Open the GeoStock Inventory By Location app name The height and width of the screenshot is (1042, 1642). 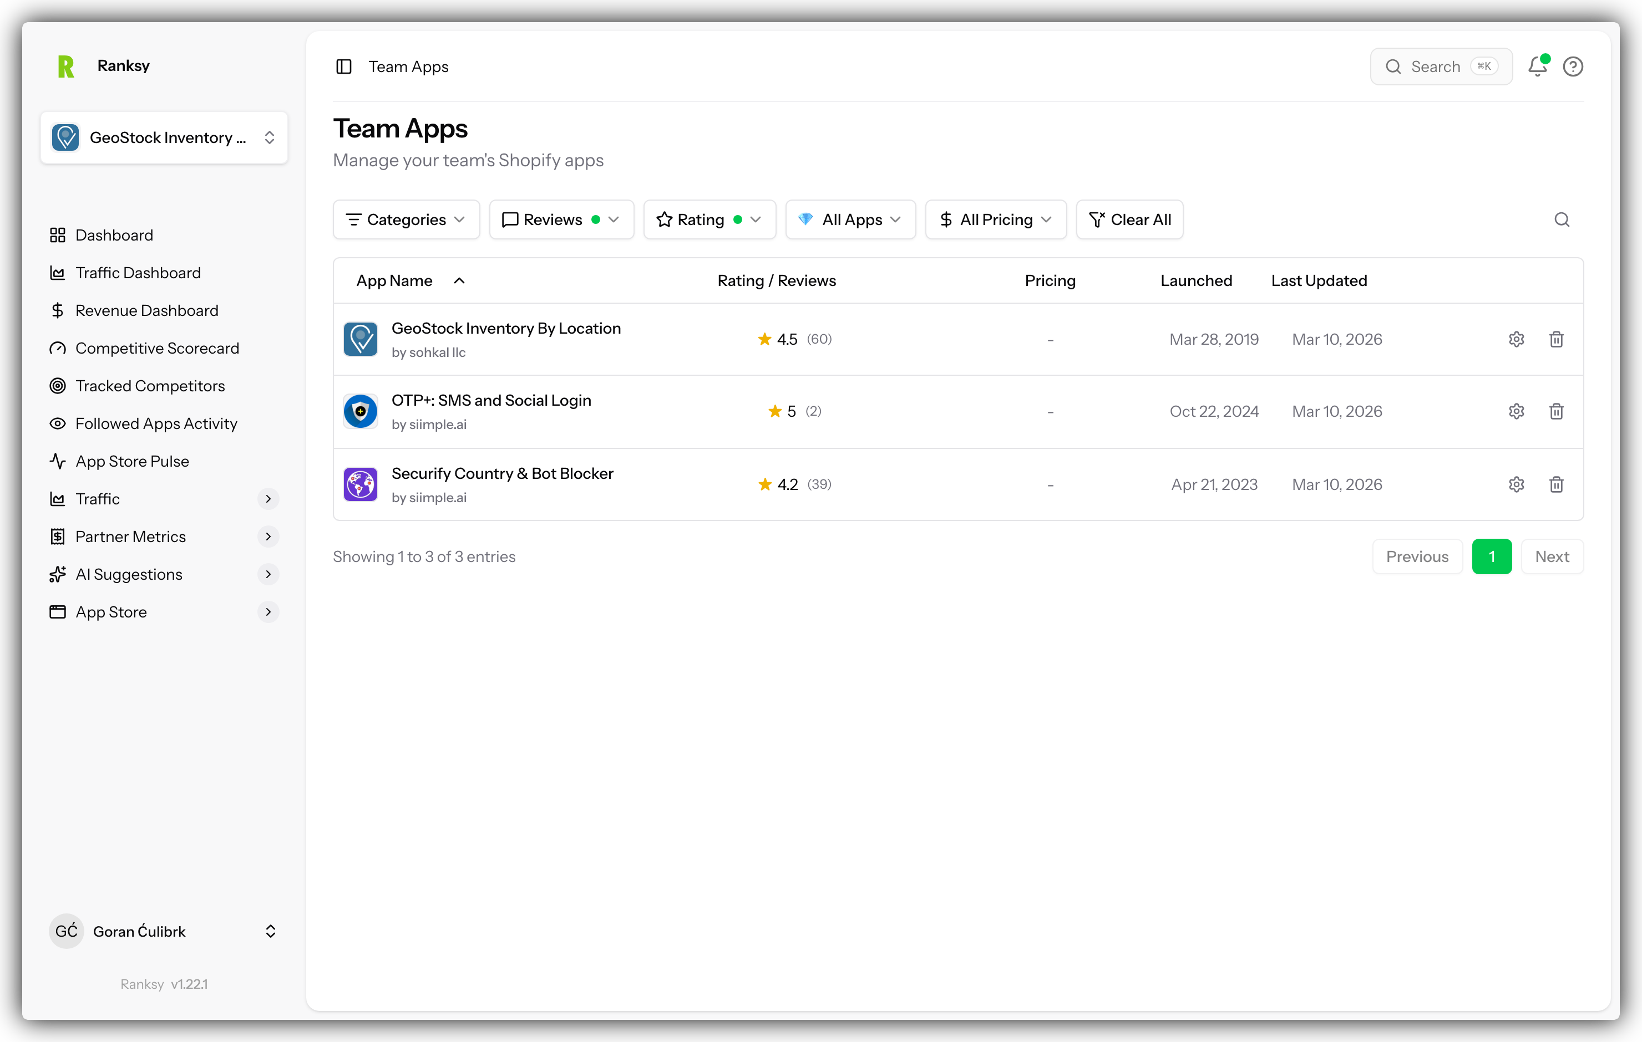(506, 329)
